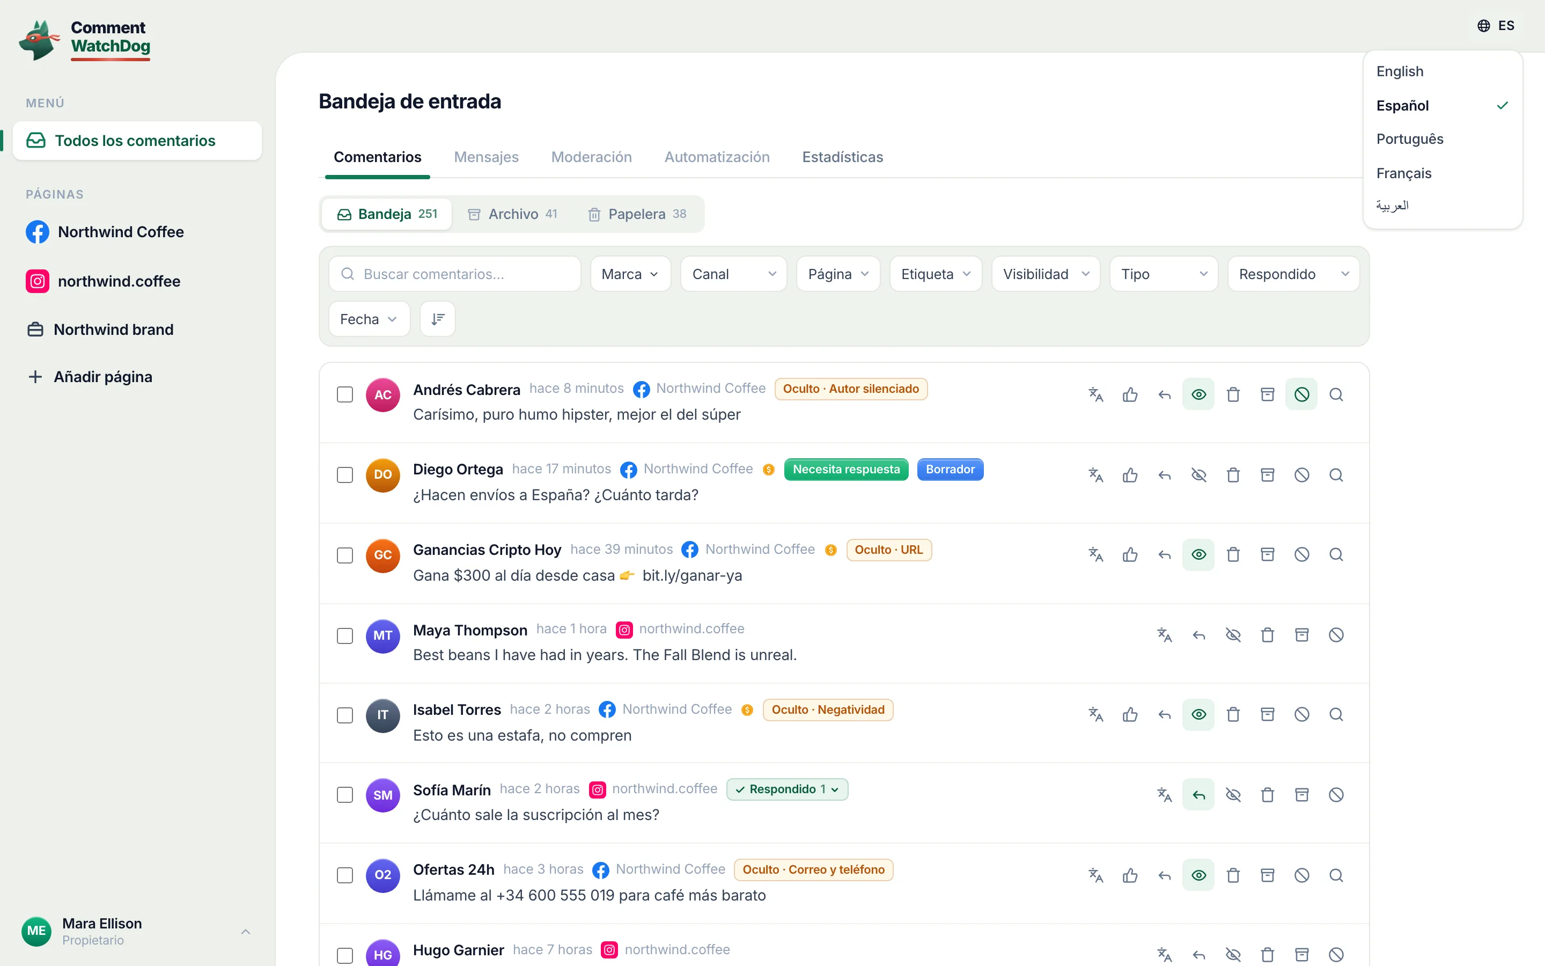Image resolution: width=1545 pixels, height=966 pixels.
Task: Expand the Página filter
Action: (838, 274)
